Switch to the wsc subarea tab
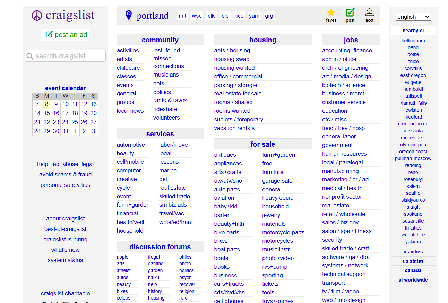The image size is (448, 303). (x=197, y=16)
